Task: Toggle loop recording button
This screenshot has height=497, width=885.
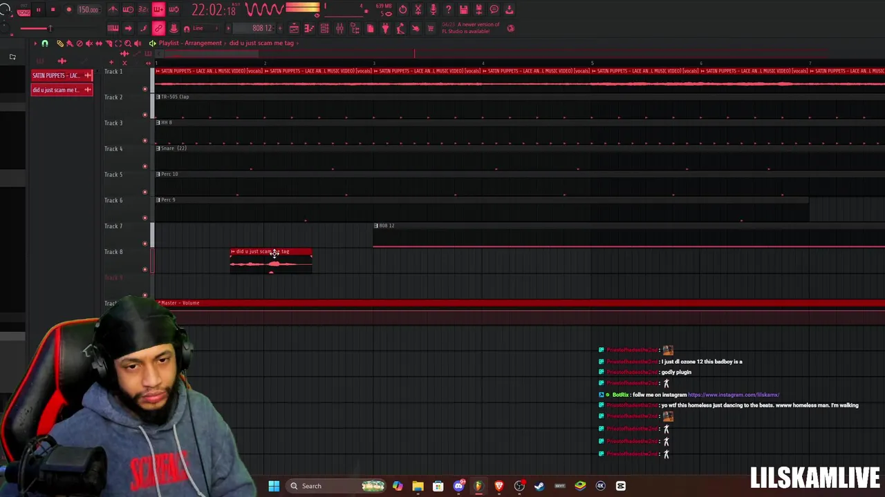Action: coord(174,10)
